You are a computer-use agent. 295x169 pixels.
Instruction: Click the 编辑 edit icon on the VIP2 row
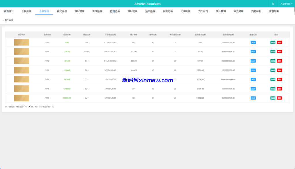[273, 61]
